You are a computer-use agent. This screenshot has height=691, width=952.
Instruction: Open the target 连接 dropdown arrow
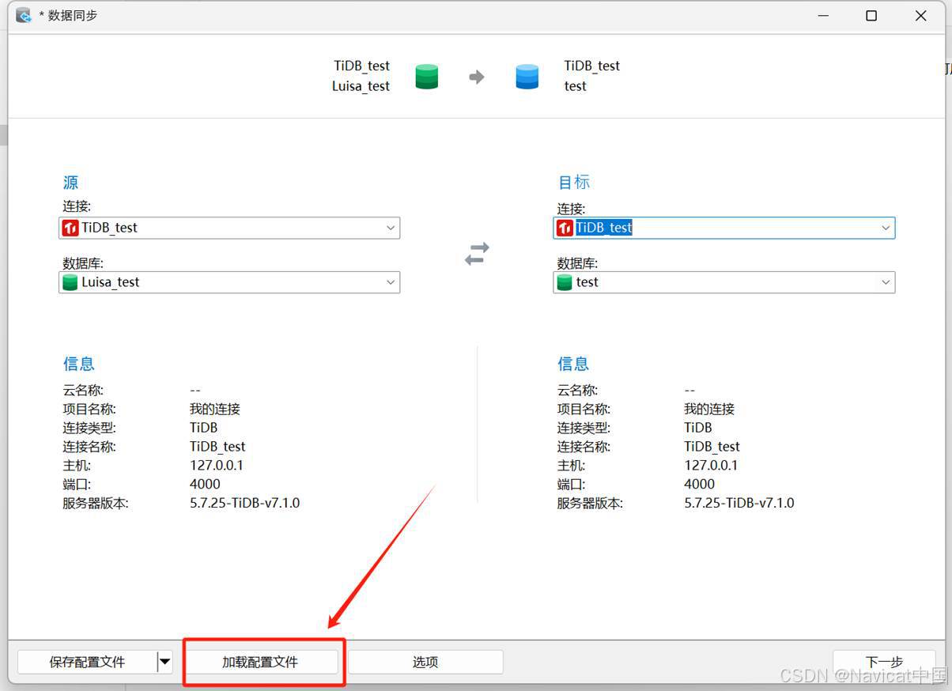[x=886, y=228]
